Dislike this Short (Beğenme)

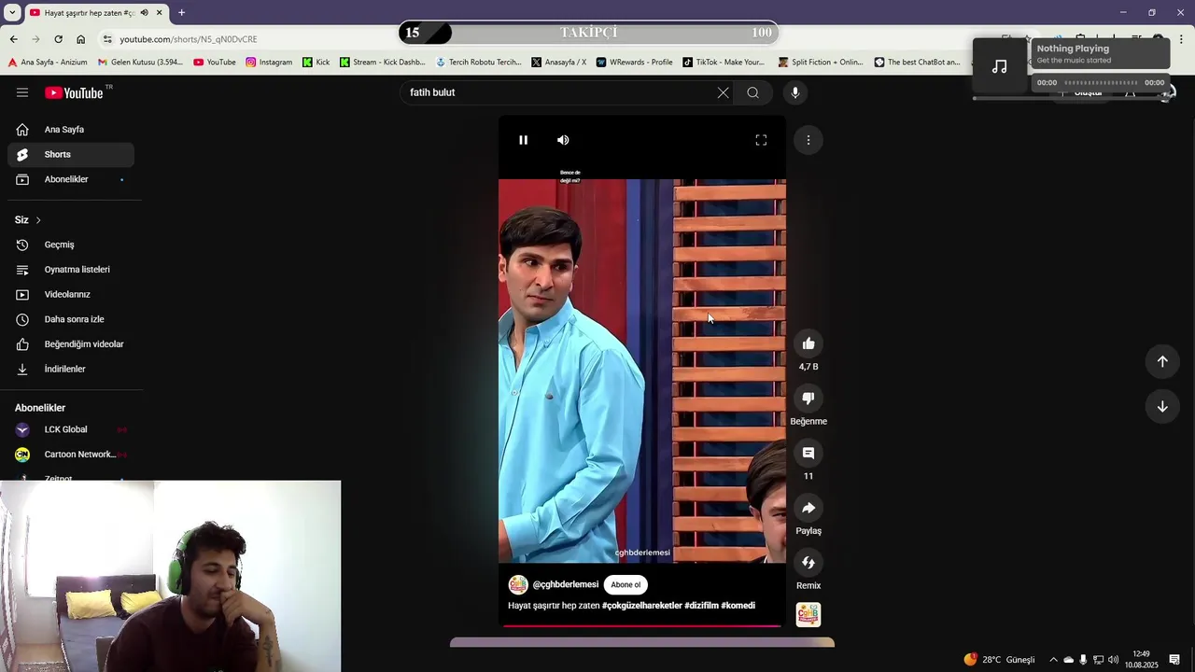(x=808, y=399)
